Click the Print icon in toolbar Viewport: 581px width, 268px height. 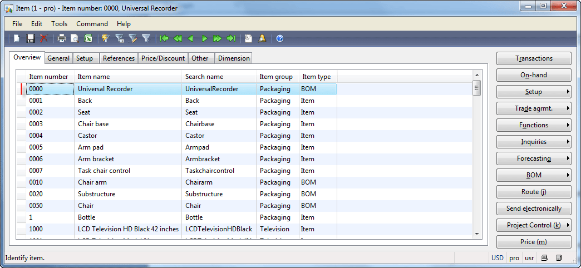[x=62, y=38]
